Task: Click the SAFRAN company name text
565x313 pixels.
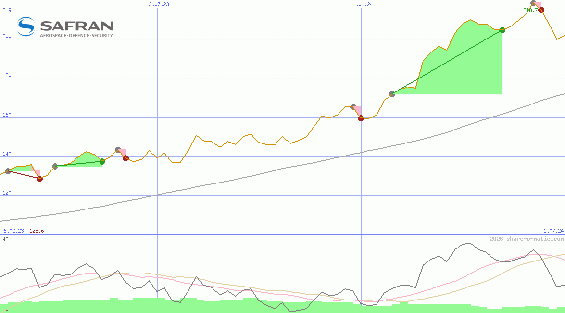Action: [x=76, y=25]
